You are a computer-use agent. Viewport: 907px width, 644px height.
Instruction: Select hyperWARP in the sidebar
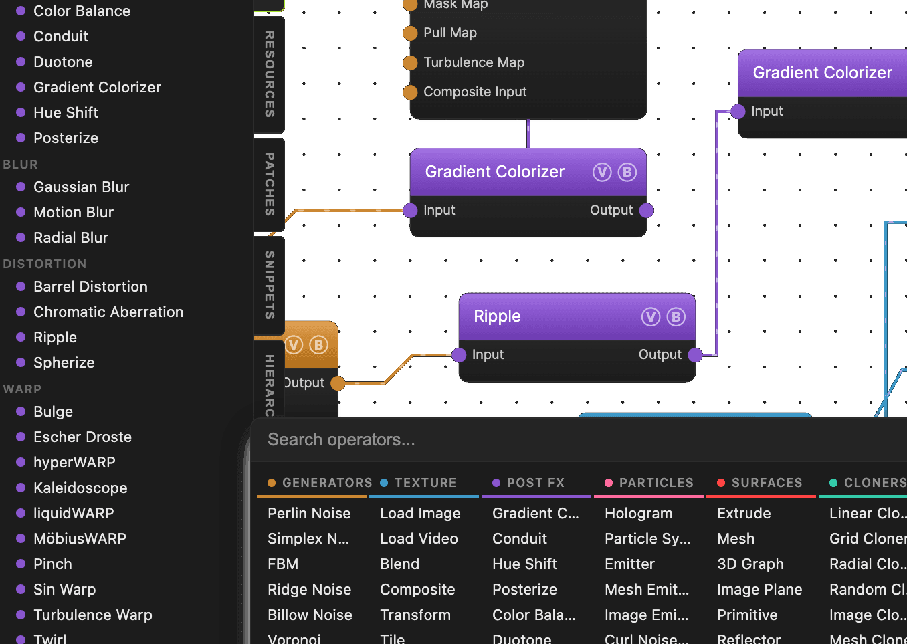75,463
